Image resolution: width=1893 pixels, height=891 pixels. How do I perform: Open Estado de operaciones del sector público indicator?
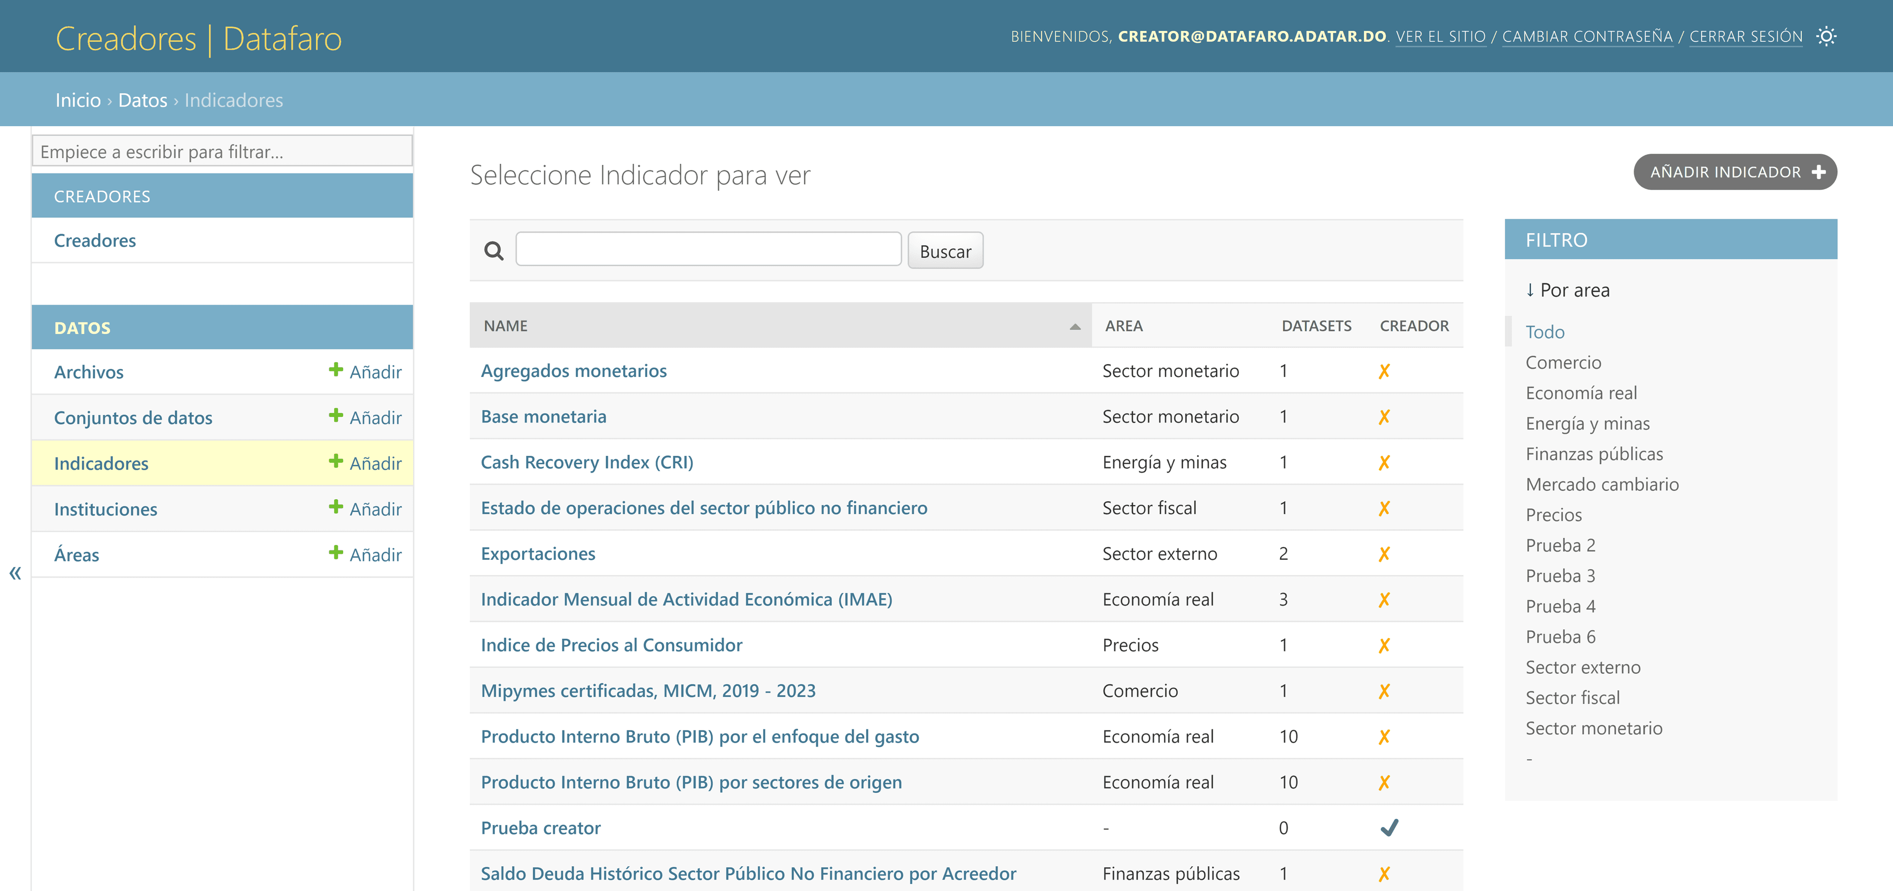(x=703, y=508)
